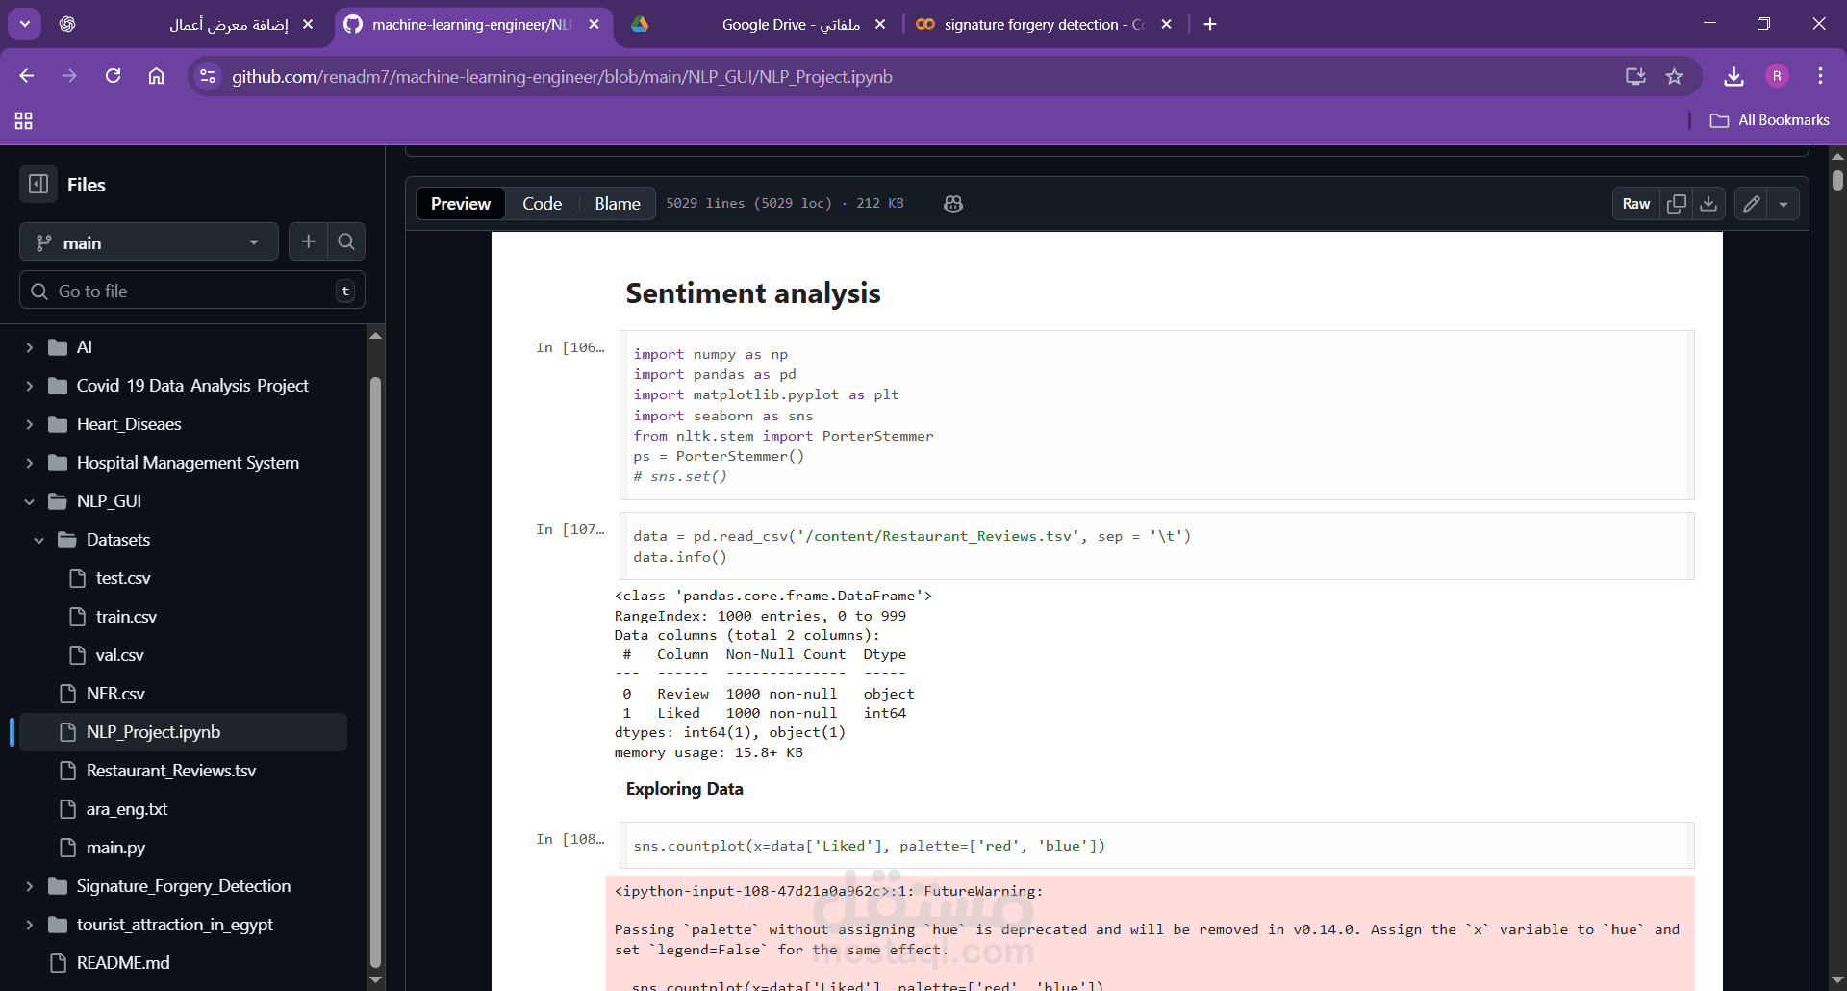Switch to the Blame tab
Image resolution: width=1847 pixels, height=991 pixels.
pos(617,203)
